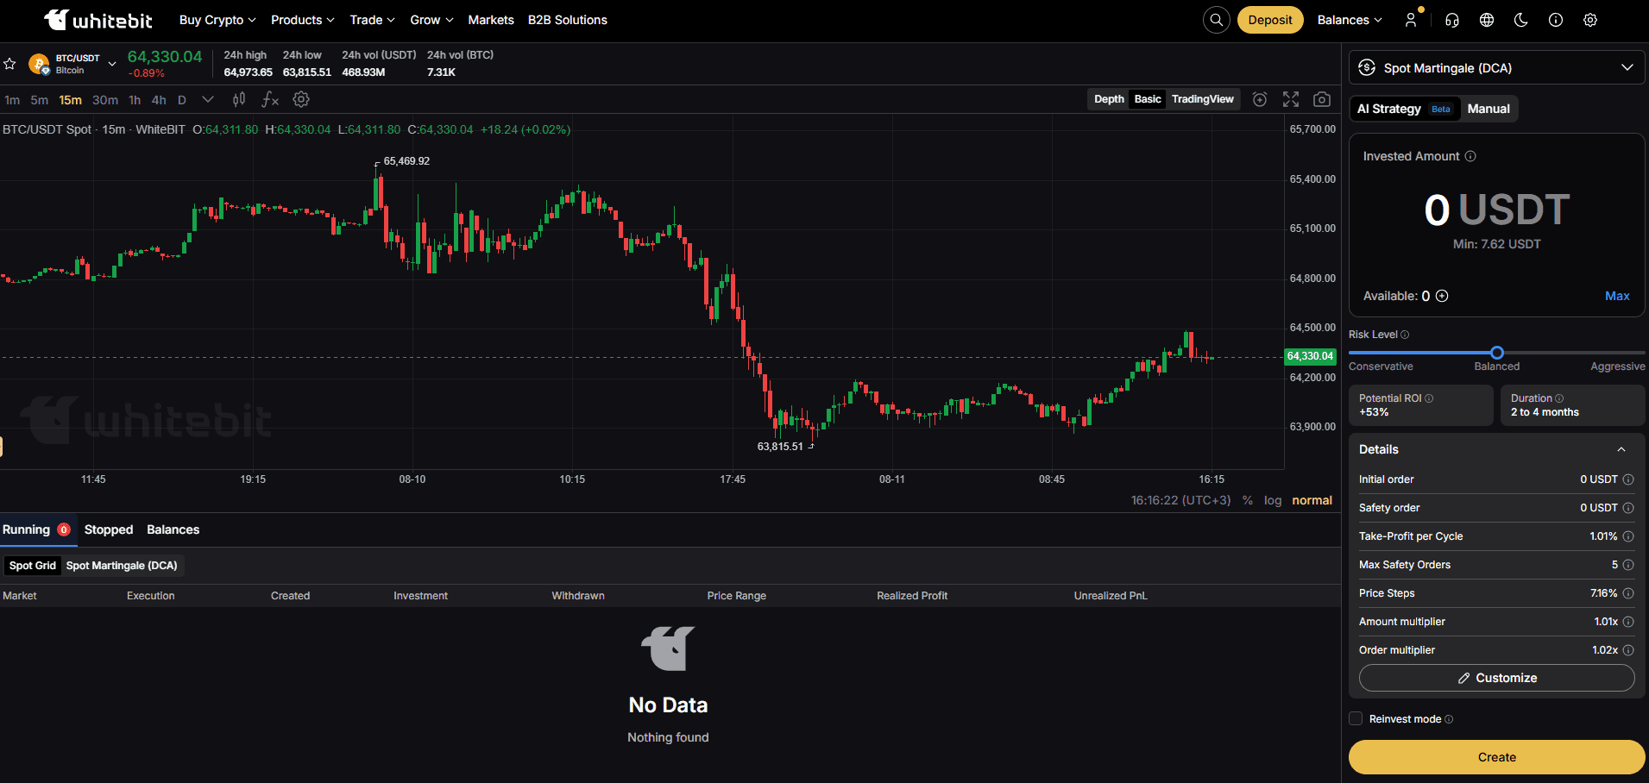Image resolution: width=1649 pixels, height=783 pixels.
Task: Click the price alert icon above chart
Action: [1260, 99]
